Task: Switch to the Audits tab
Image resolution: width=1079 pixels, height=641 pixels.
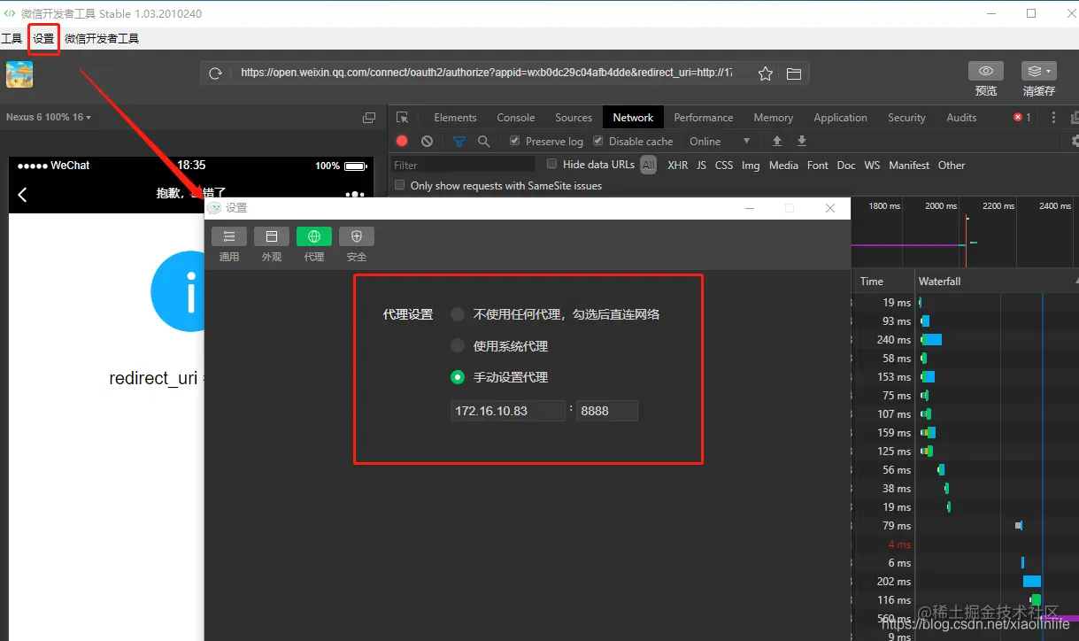Action: click(961, 118)
